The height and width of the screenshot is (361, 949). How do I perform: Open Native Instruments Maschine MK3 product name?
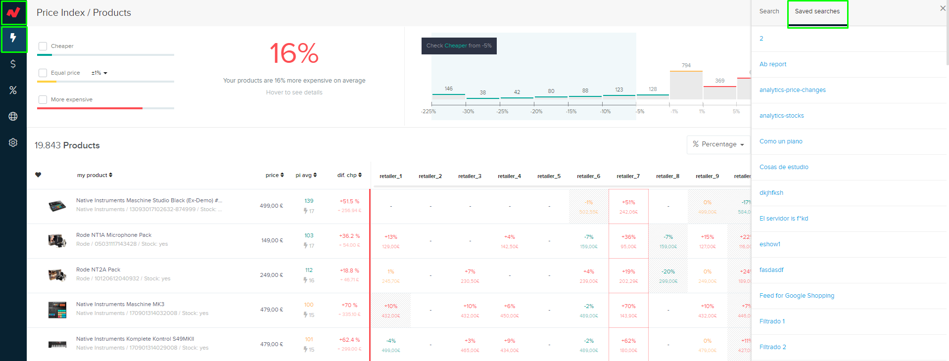pyautogui.click(x=120, y=304)
